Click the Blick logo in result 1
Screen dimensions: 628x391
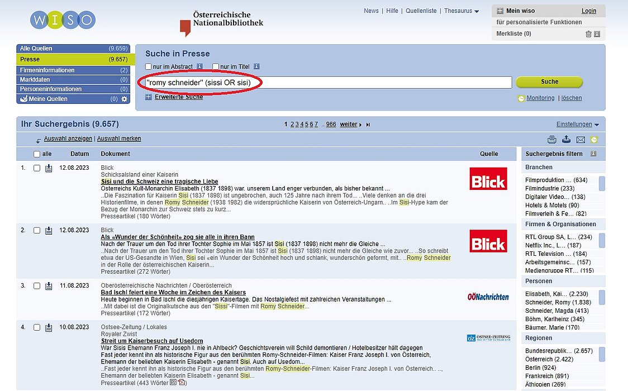pos(488,179)
